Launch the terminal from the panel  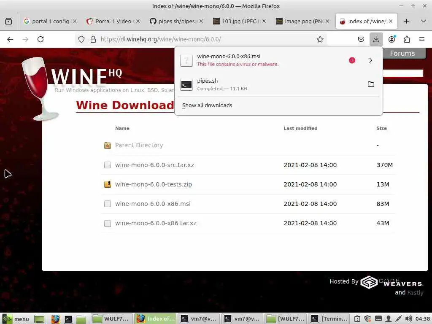68,319
